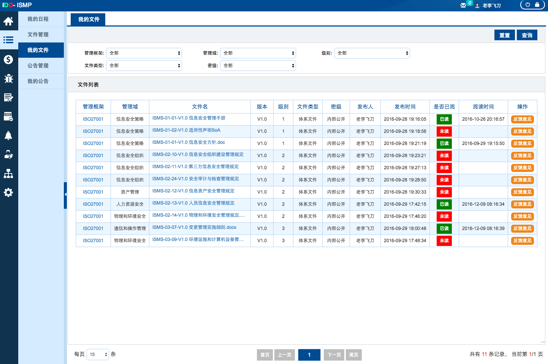
Task: Click the bell notification icon in the sidebar
Action: (8, 136)
